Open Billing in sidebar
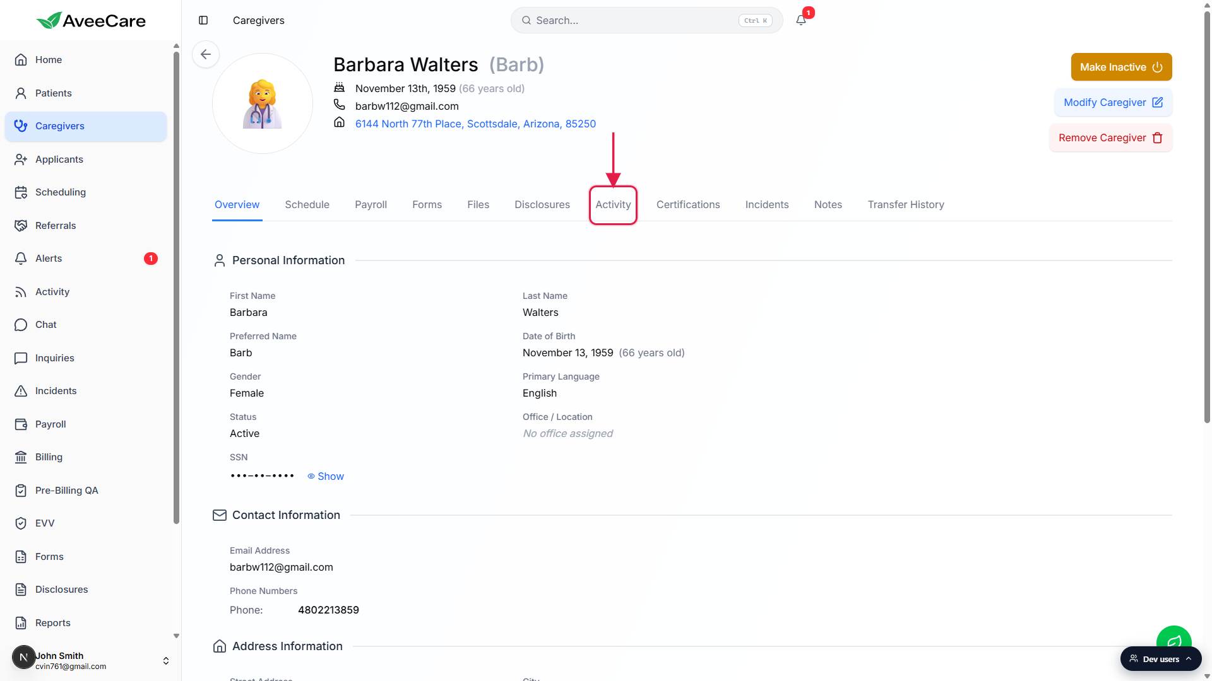The image size is (1212, 681). [86, 457]
